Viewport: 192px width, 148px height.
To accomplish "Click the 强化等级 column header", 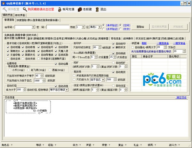I will (x=174, y=56).
